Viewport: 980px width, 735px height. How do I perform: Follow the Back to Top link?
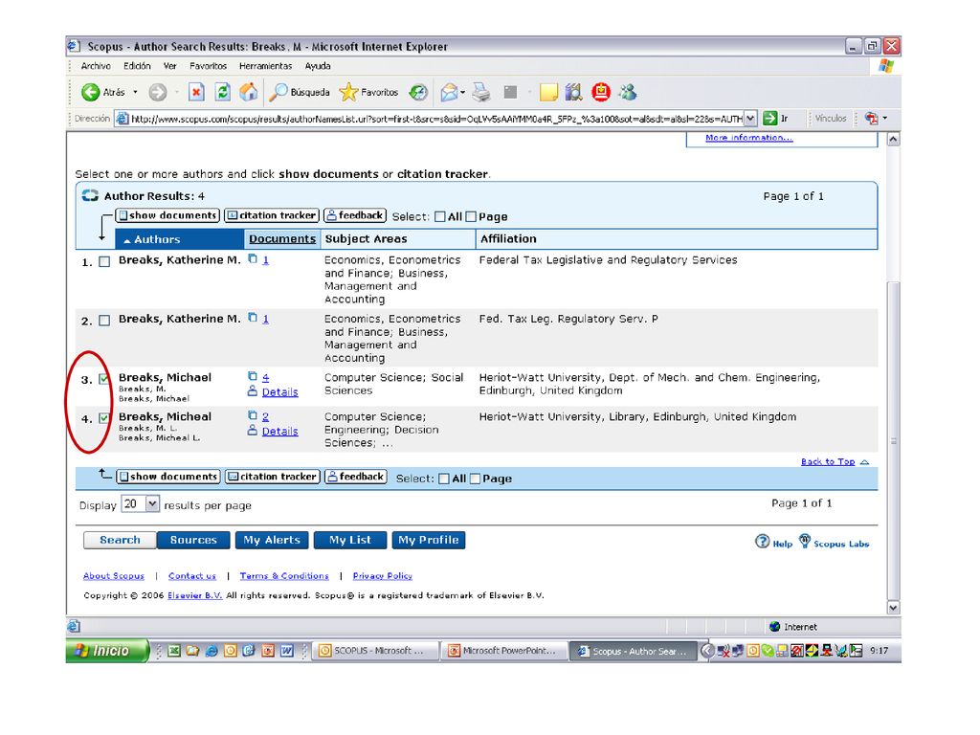pyautogui.click(x=828, y=461)
